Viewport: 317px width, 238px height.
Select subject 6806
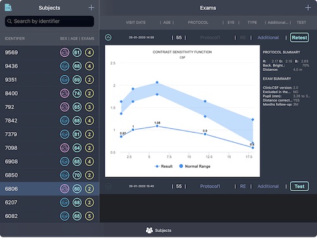point(49,188)
